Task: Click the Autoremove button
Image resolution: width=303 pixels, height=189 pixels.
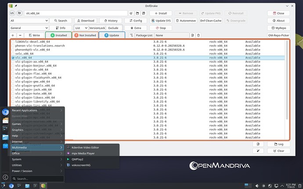Action: click(x=185, y=21)
